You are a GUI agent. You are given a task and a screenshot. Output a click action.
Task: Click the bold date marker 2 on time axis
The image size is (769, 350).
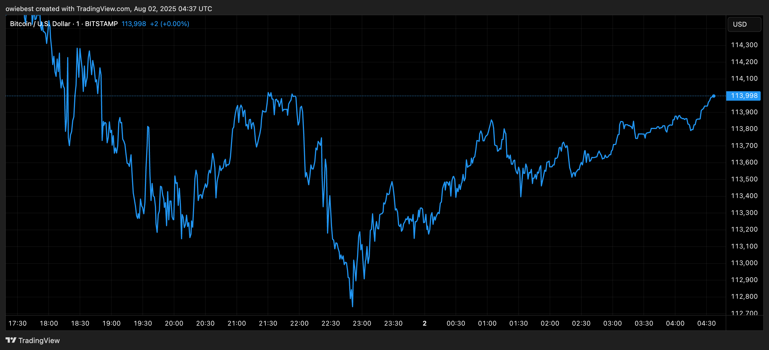click(425, 323)
